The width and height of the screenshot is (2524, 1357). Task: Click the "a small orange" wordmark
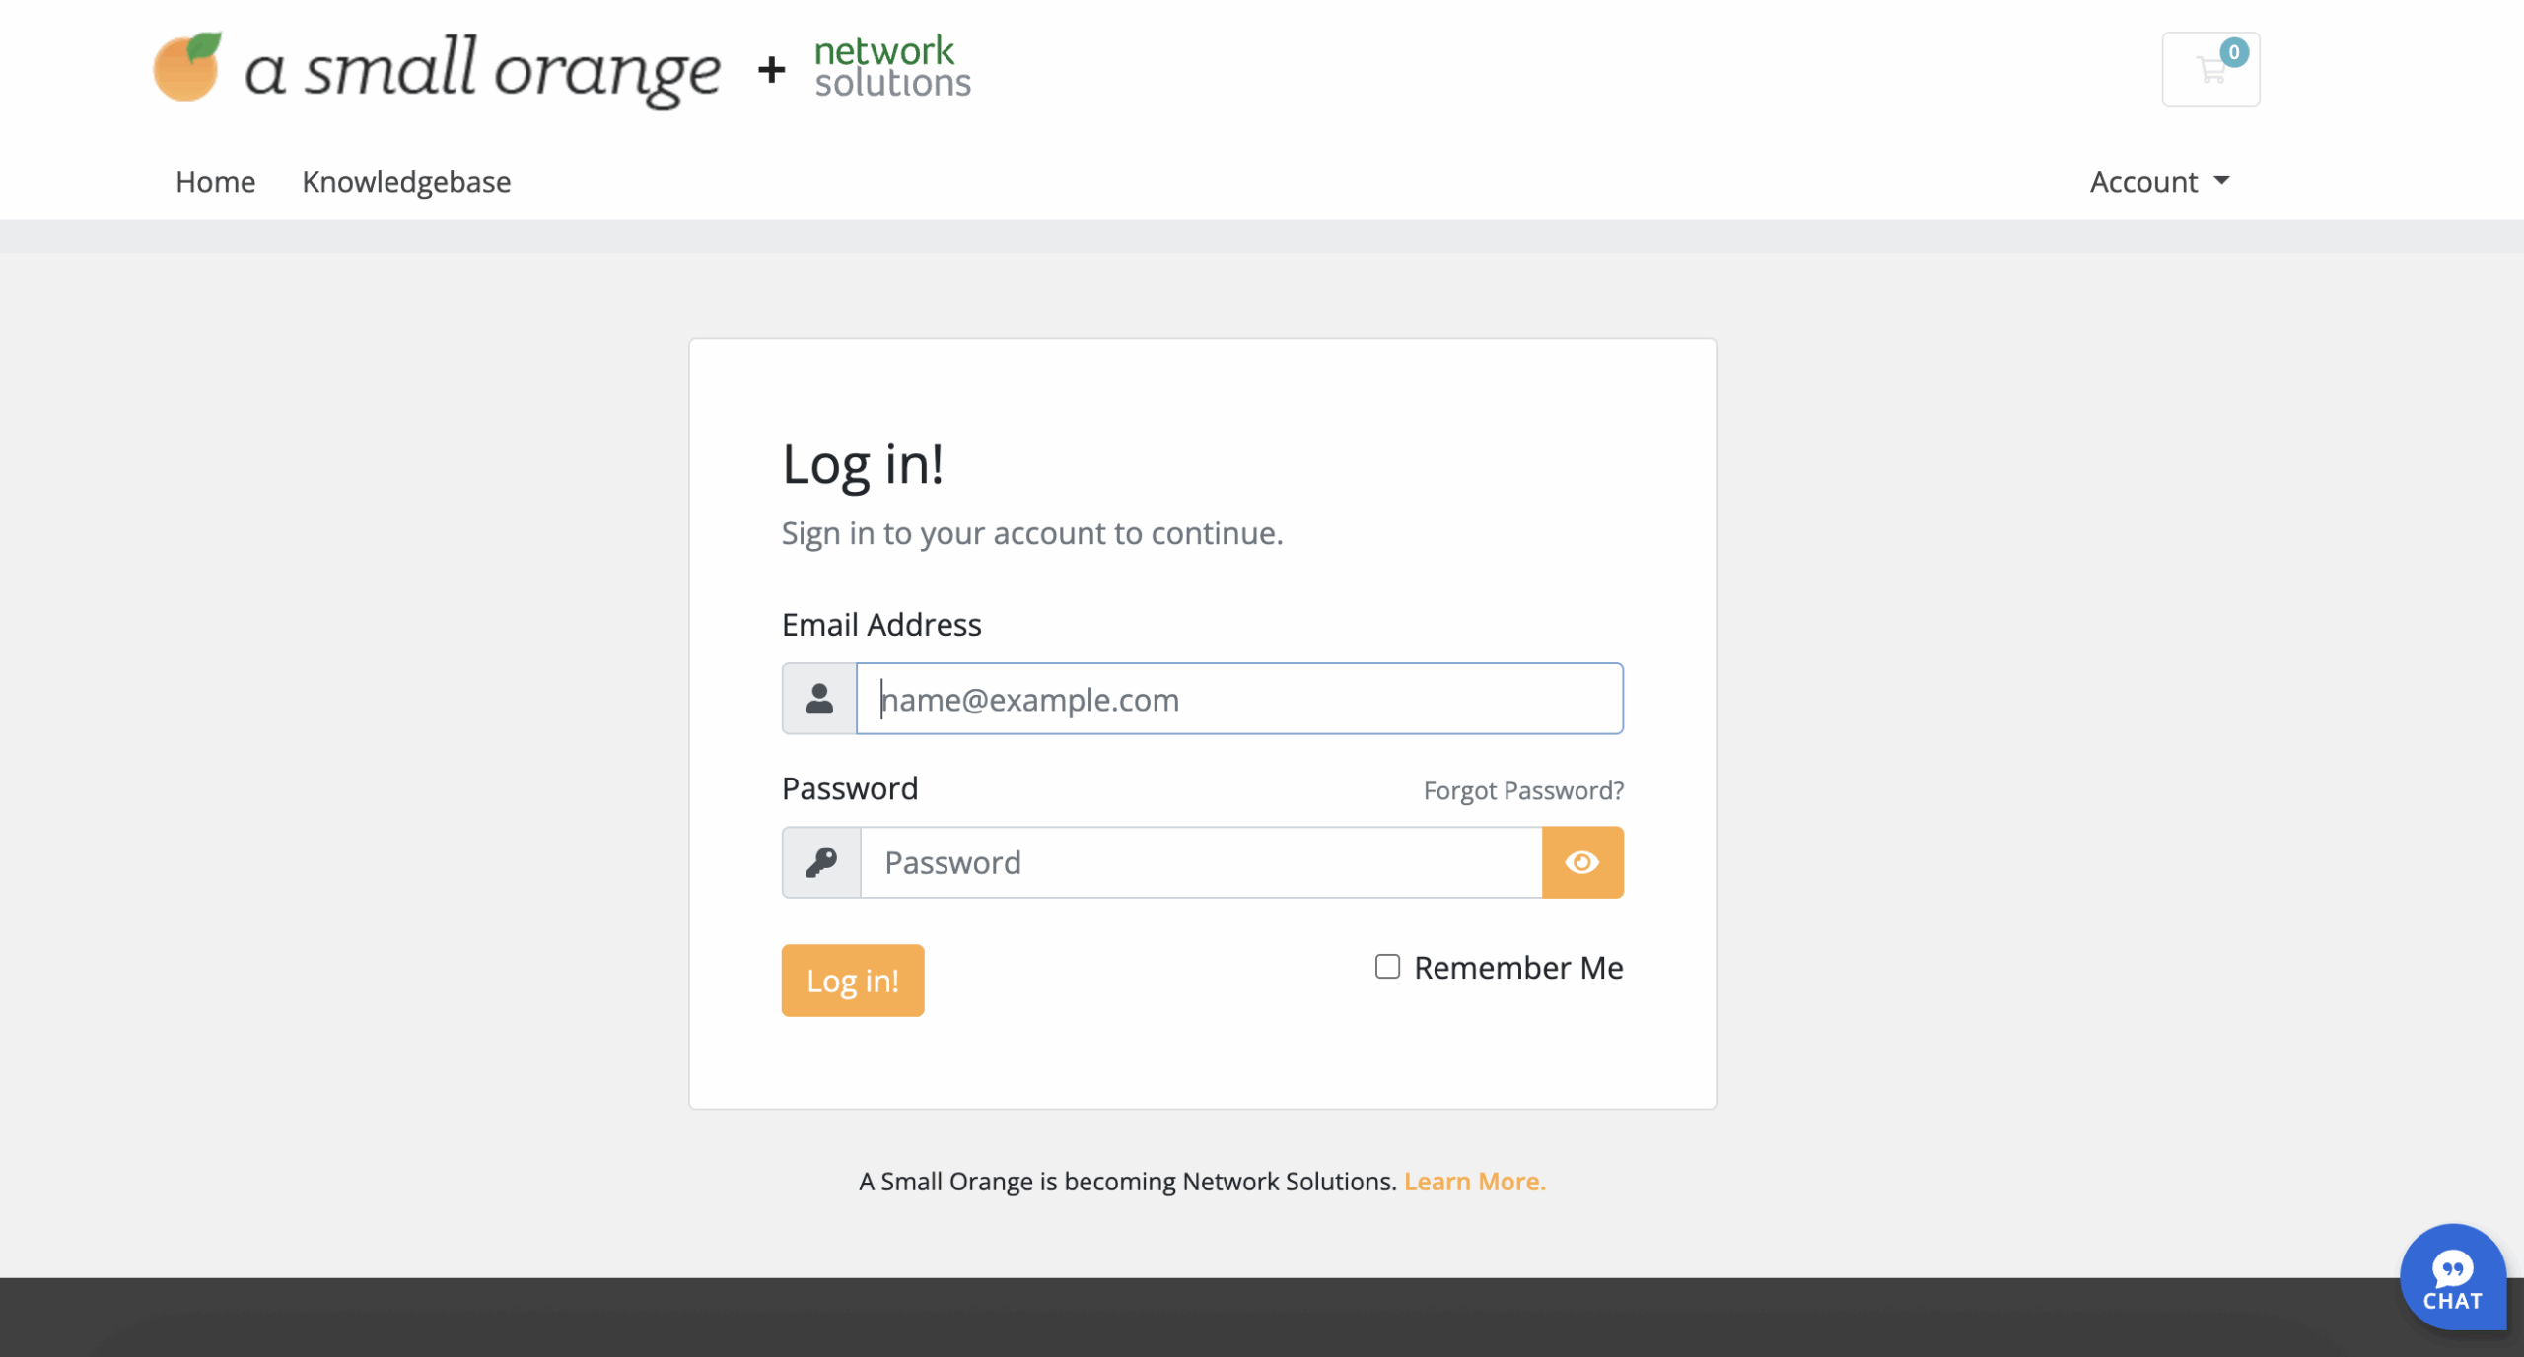coord(482,71)
